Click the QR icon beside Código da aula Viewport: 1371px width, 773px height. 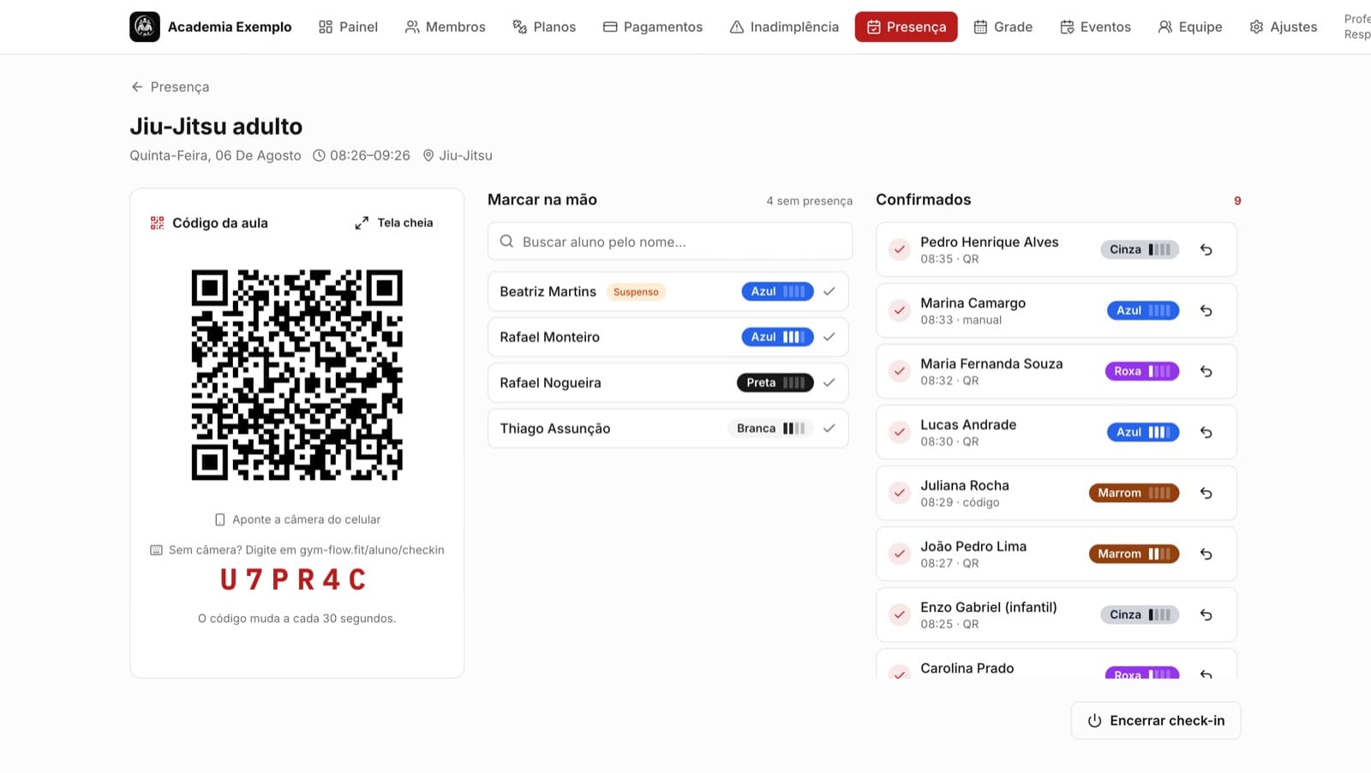click(x=157, y=223)
